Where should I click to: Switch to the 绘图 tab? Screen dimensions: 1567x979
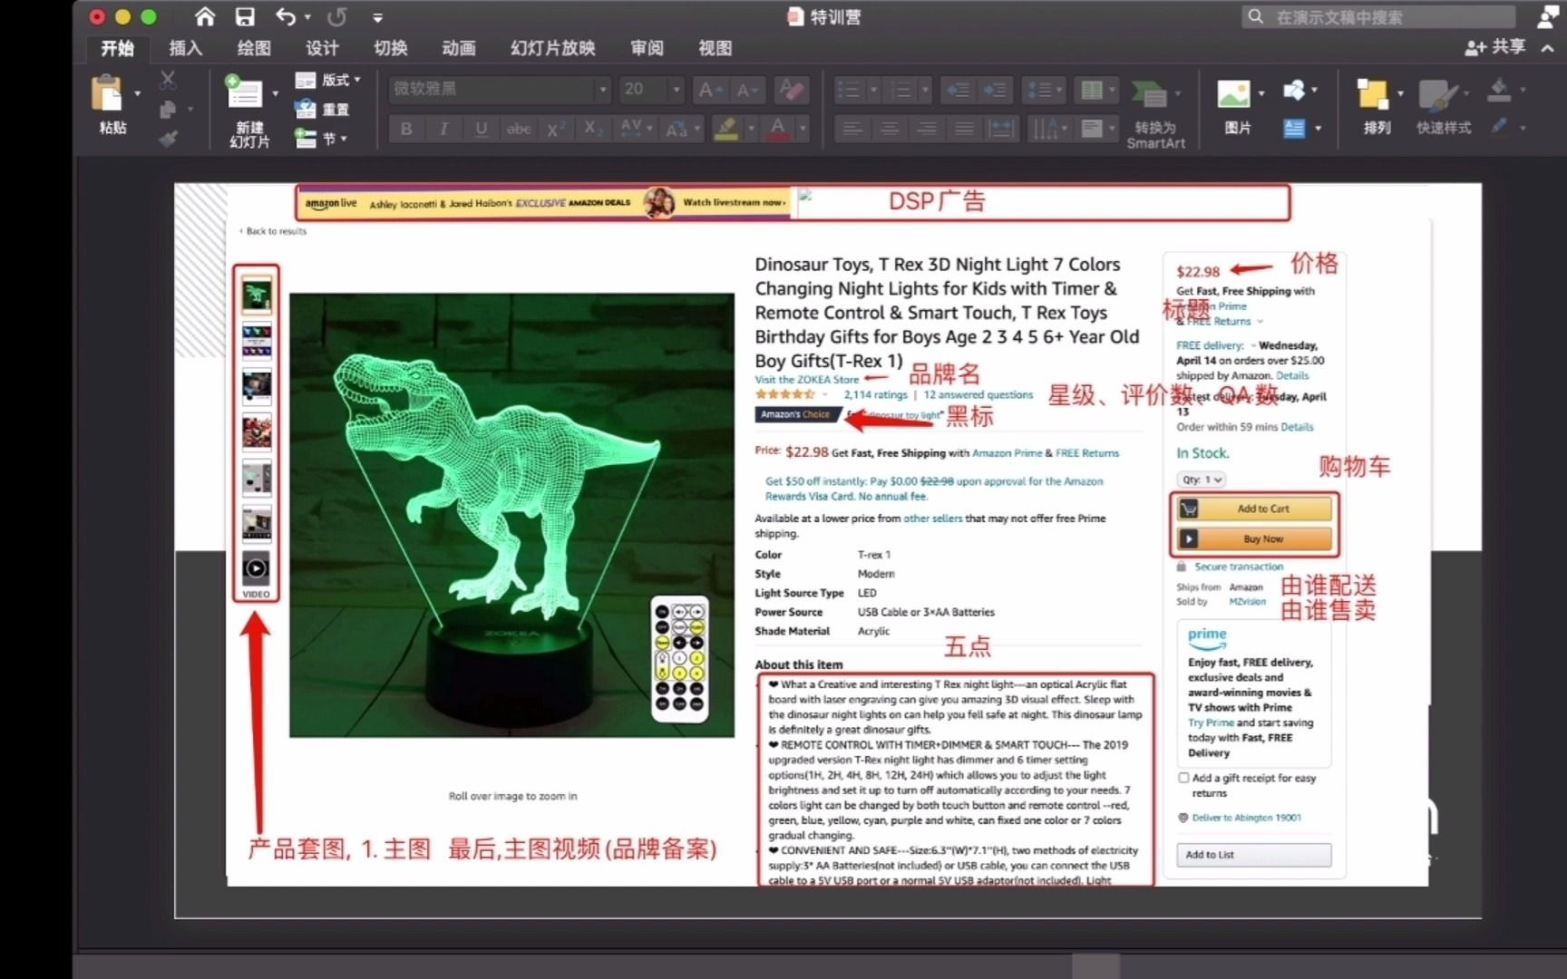[x=253, y=48]
